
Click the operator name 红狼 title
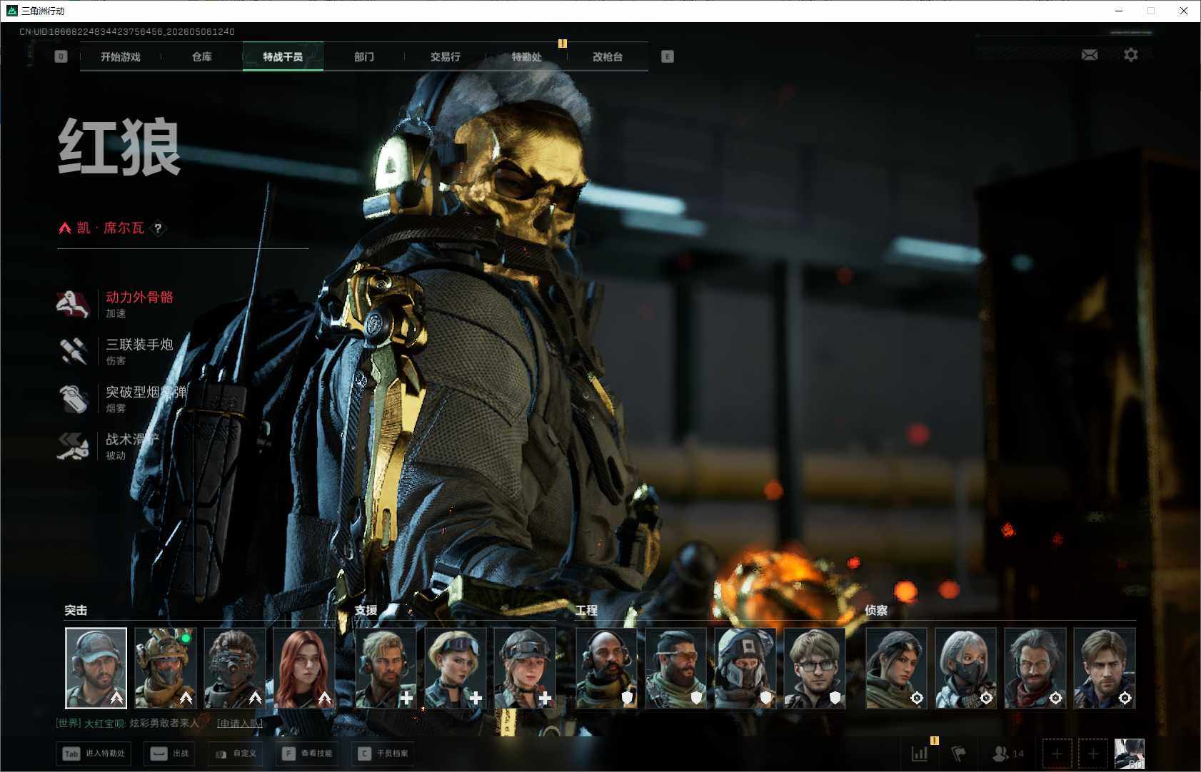tap(119, 147)
